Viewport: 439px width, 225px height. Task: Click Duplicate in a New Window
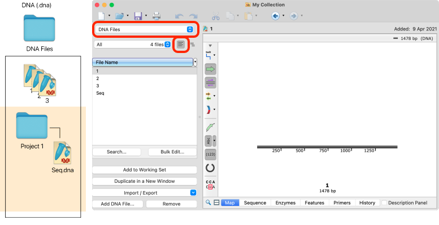pyautogui.click(x=145, y=181)
